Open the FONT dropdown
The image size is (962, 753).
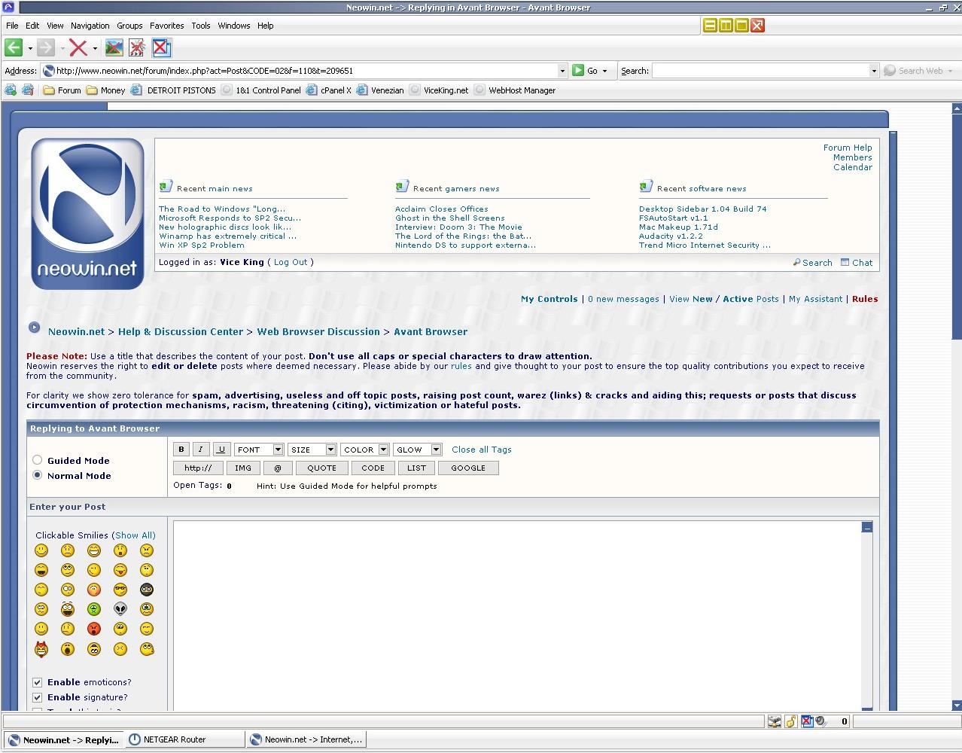click(x=259, y=450)
